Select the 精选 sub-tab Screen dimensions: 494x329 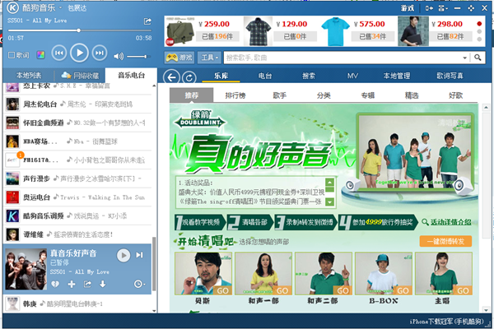coord(412,95)
